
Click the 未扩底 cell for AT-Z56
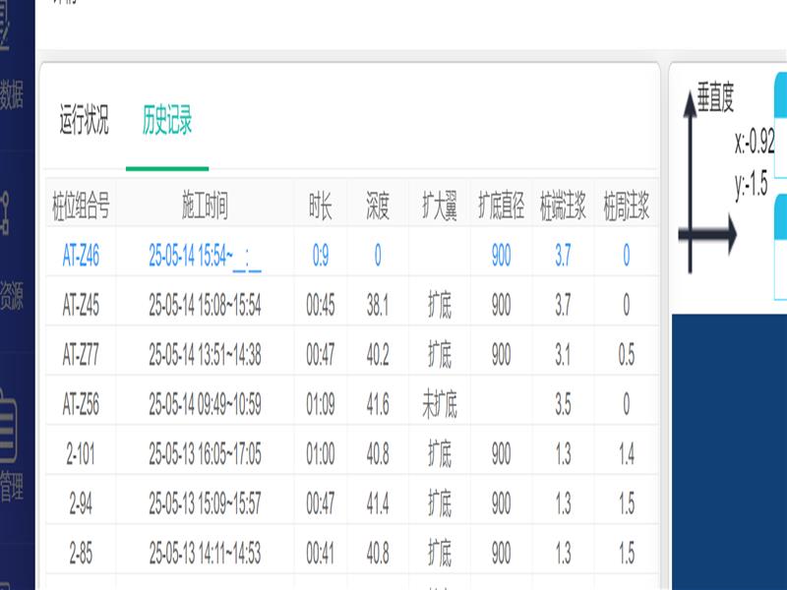pyautogui.click(x=439, y=405)
